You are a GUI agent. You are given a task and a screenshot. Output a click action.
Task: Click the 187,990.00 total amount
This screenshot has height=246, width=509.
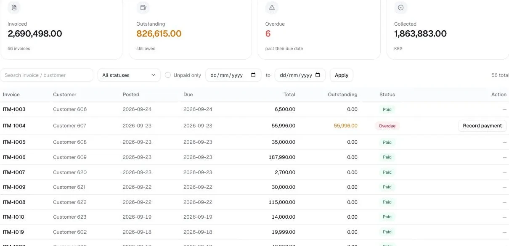coord(282,157)
